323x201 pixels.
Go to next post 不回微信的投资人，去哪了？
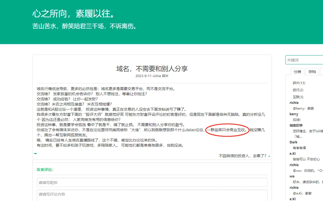click(x=242, y=156)
